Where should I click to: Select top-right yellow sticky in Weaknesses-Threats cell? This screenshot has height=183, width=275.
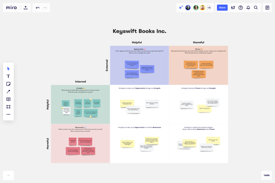point(213,141)
